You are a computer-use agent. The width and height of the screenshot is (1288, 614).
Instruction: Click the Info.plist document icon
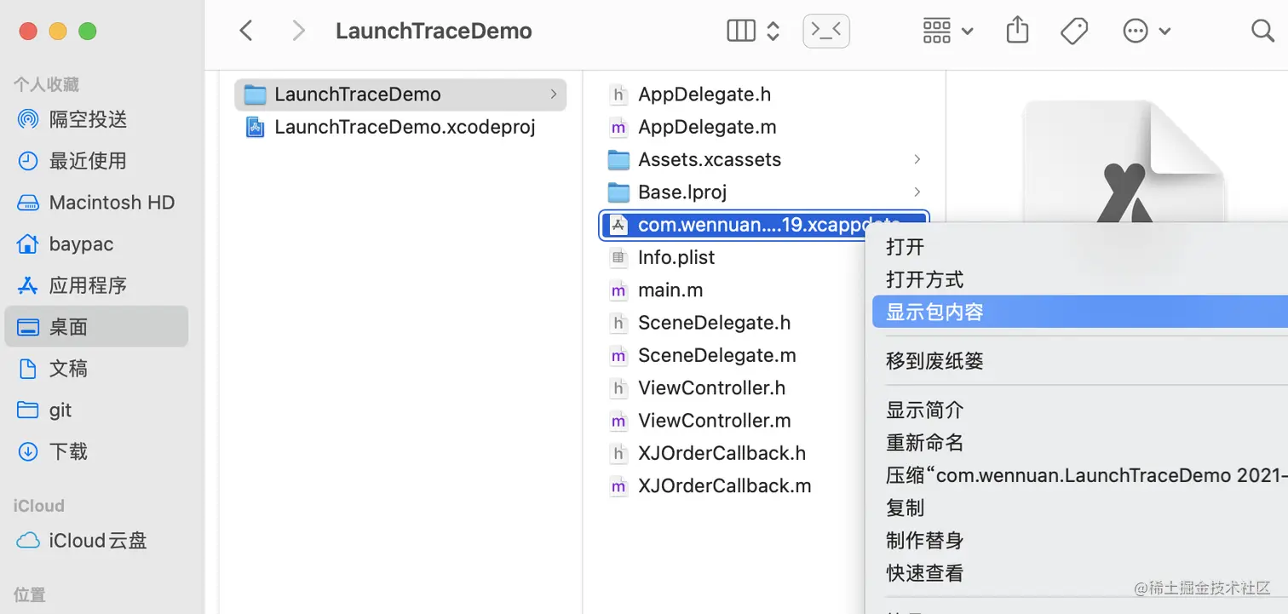tap(618, 258)
